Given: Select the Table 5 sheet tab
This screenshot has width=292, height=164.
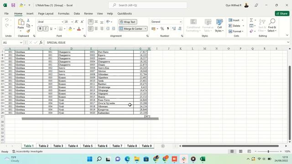Looking at the screenshot, I should 88,146.
